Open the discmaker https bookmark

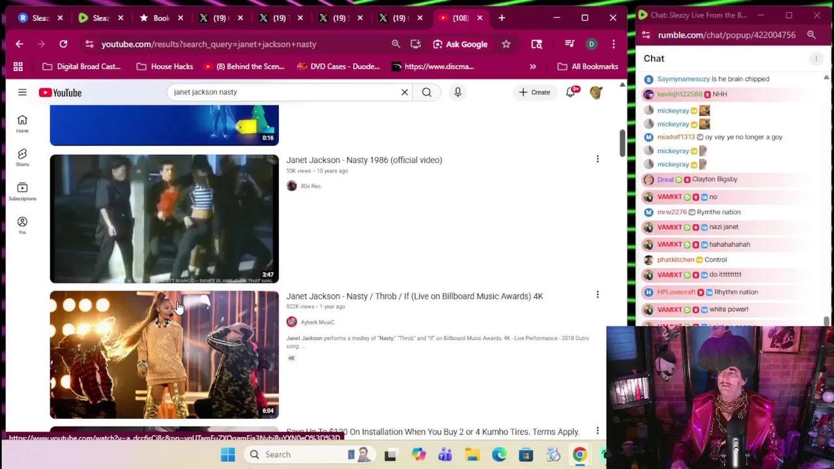(433, 66)
